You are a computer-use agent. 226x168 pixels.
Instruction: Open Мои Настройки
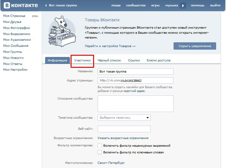15,70
